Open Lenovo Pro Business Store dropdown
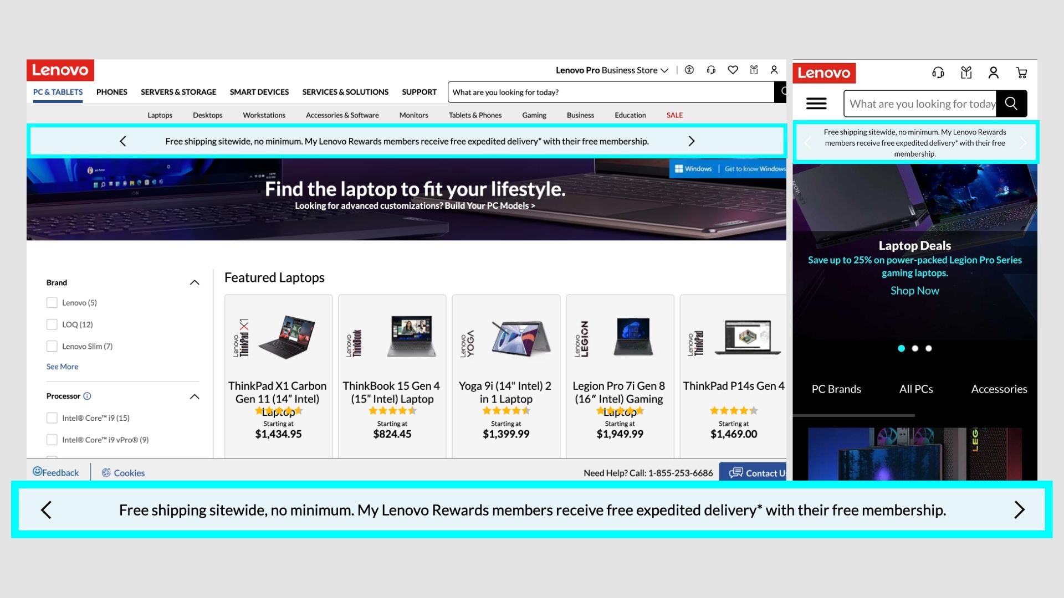This screenshot has width=1064, height=598. 612,70
